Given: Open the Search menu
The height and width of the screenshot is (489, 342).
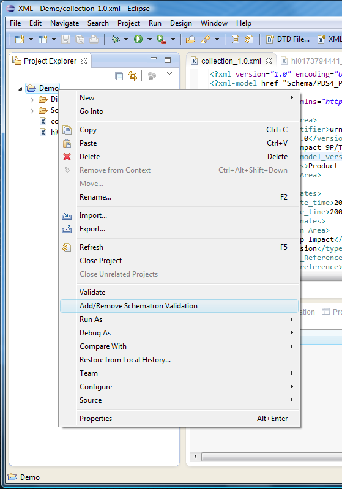Looking at the screenshot, I should click(x=98, y=23).
